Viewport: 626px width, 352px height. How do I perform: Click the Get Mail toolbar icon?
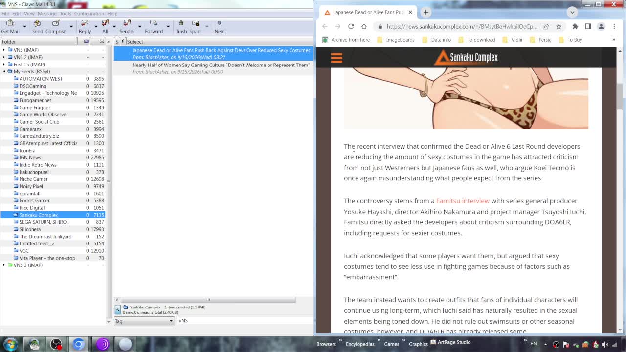coord(10,26)
